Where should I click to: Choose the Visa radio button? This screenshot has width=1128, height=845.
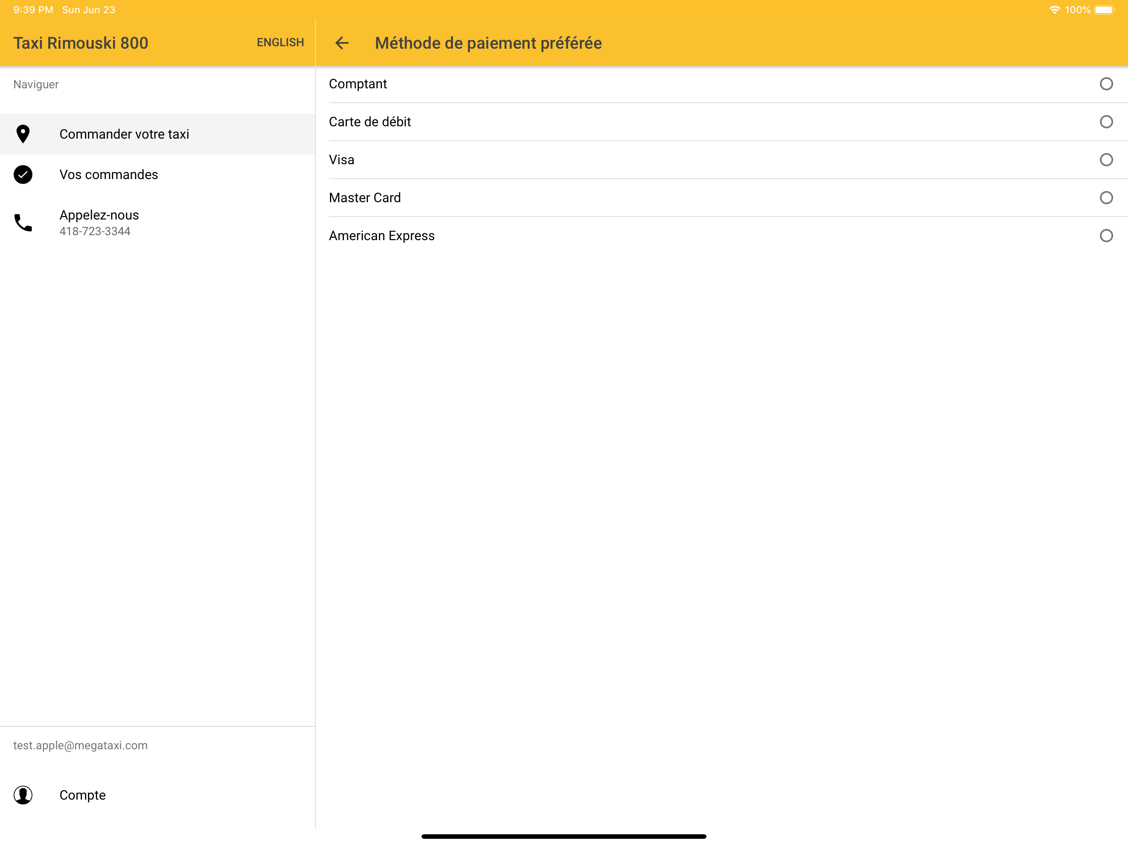tap(1106, 160)
